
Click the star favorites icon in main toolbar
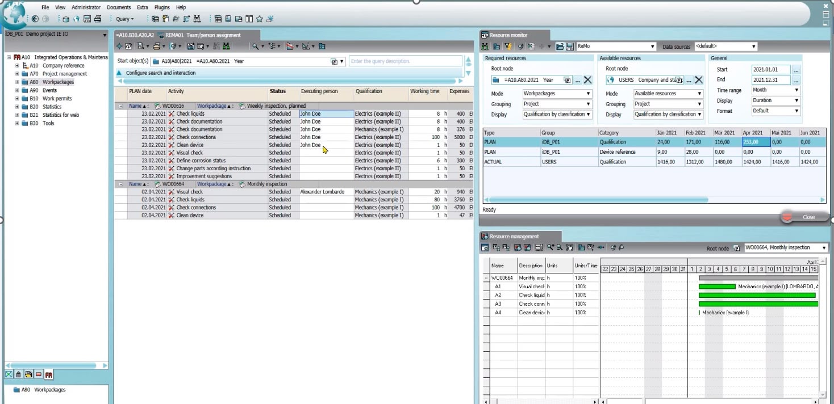point(260,19)
